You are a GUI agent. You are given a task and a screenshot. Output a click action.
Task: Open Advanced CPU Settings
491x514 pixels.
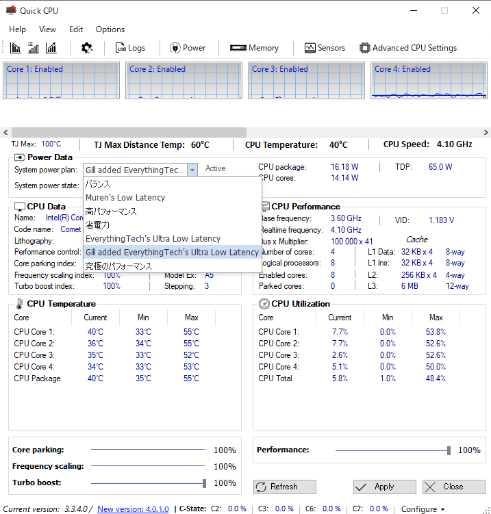(x=408, y=48)
